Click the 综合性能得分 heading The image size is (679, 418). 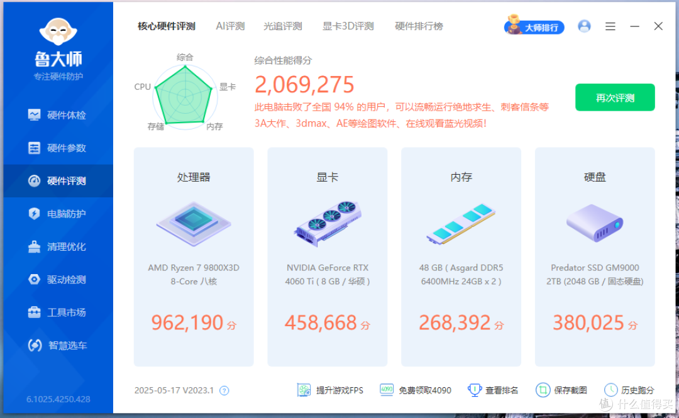283,60
